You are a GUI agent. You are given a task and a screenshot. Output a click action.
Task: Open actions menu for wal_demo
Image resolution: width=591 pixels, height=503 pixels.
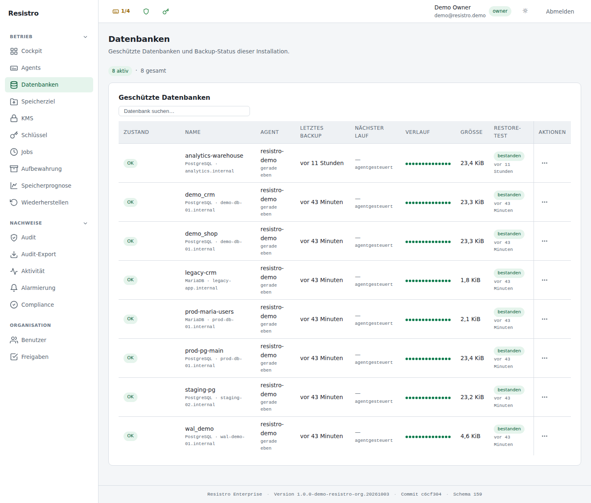point(545,436)
